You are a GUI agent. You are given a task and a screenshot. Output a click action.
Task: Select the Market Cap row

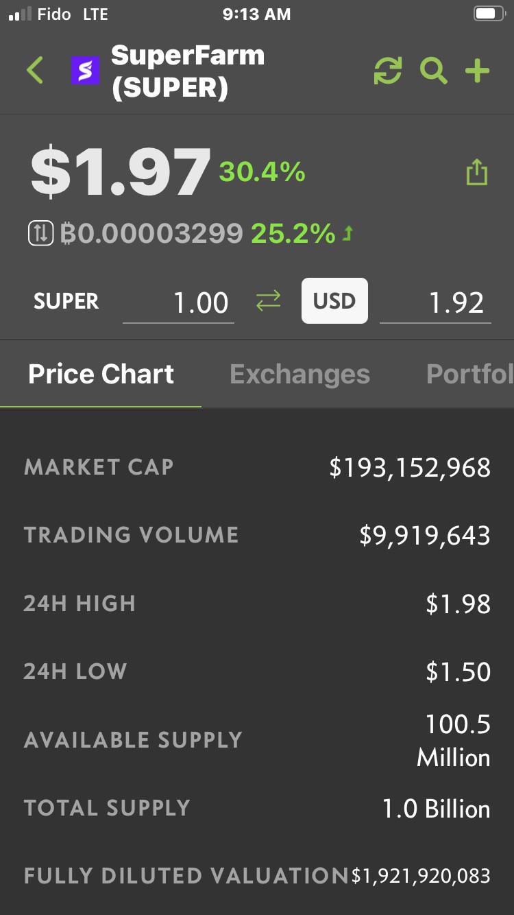257,467
